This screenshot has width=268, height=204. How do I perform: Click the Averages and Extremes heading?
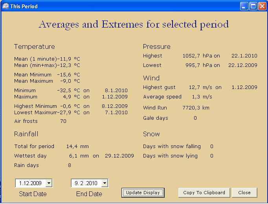click(x=134, y=24)
